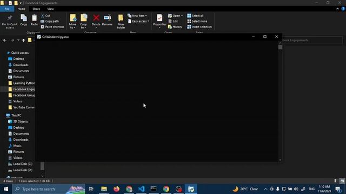The height and width of the screenshot is (194, 346).
Task: Click Select none
Action: click(x=197, y=22)
